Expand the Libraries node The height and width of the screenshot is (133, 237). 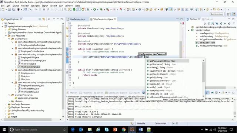click(x=9, y=101)
